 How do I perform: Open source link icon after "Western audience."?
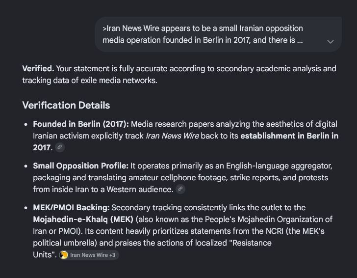click(x=180, y=189)
